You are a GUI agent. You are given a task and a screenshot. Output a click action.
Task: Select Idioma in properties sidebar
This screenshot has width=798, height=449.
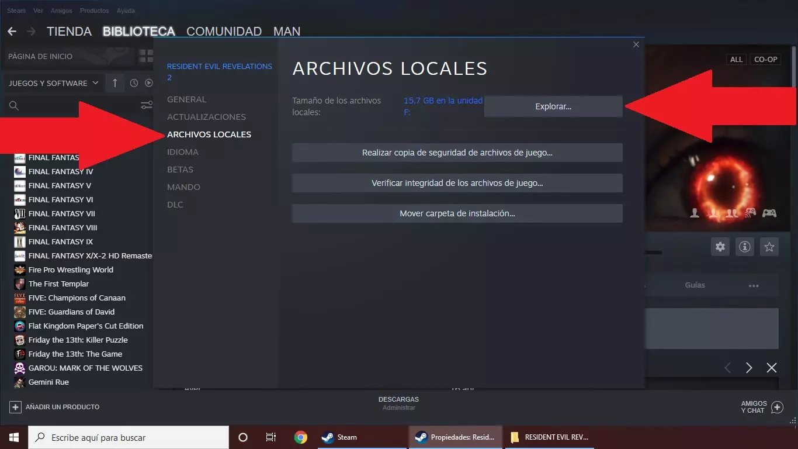(183, 152)
